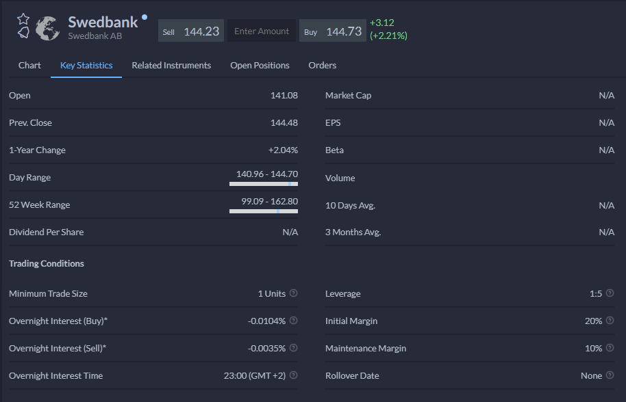Open help for Overnight Interest (Sell)
Screen dimensions: 626x402
(x=293, y=348)
